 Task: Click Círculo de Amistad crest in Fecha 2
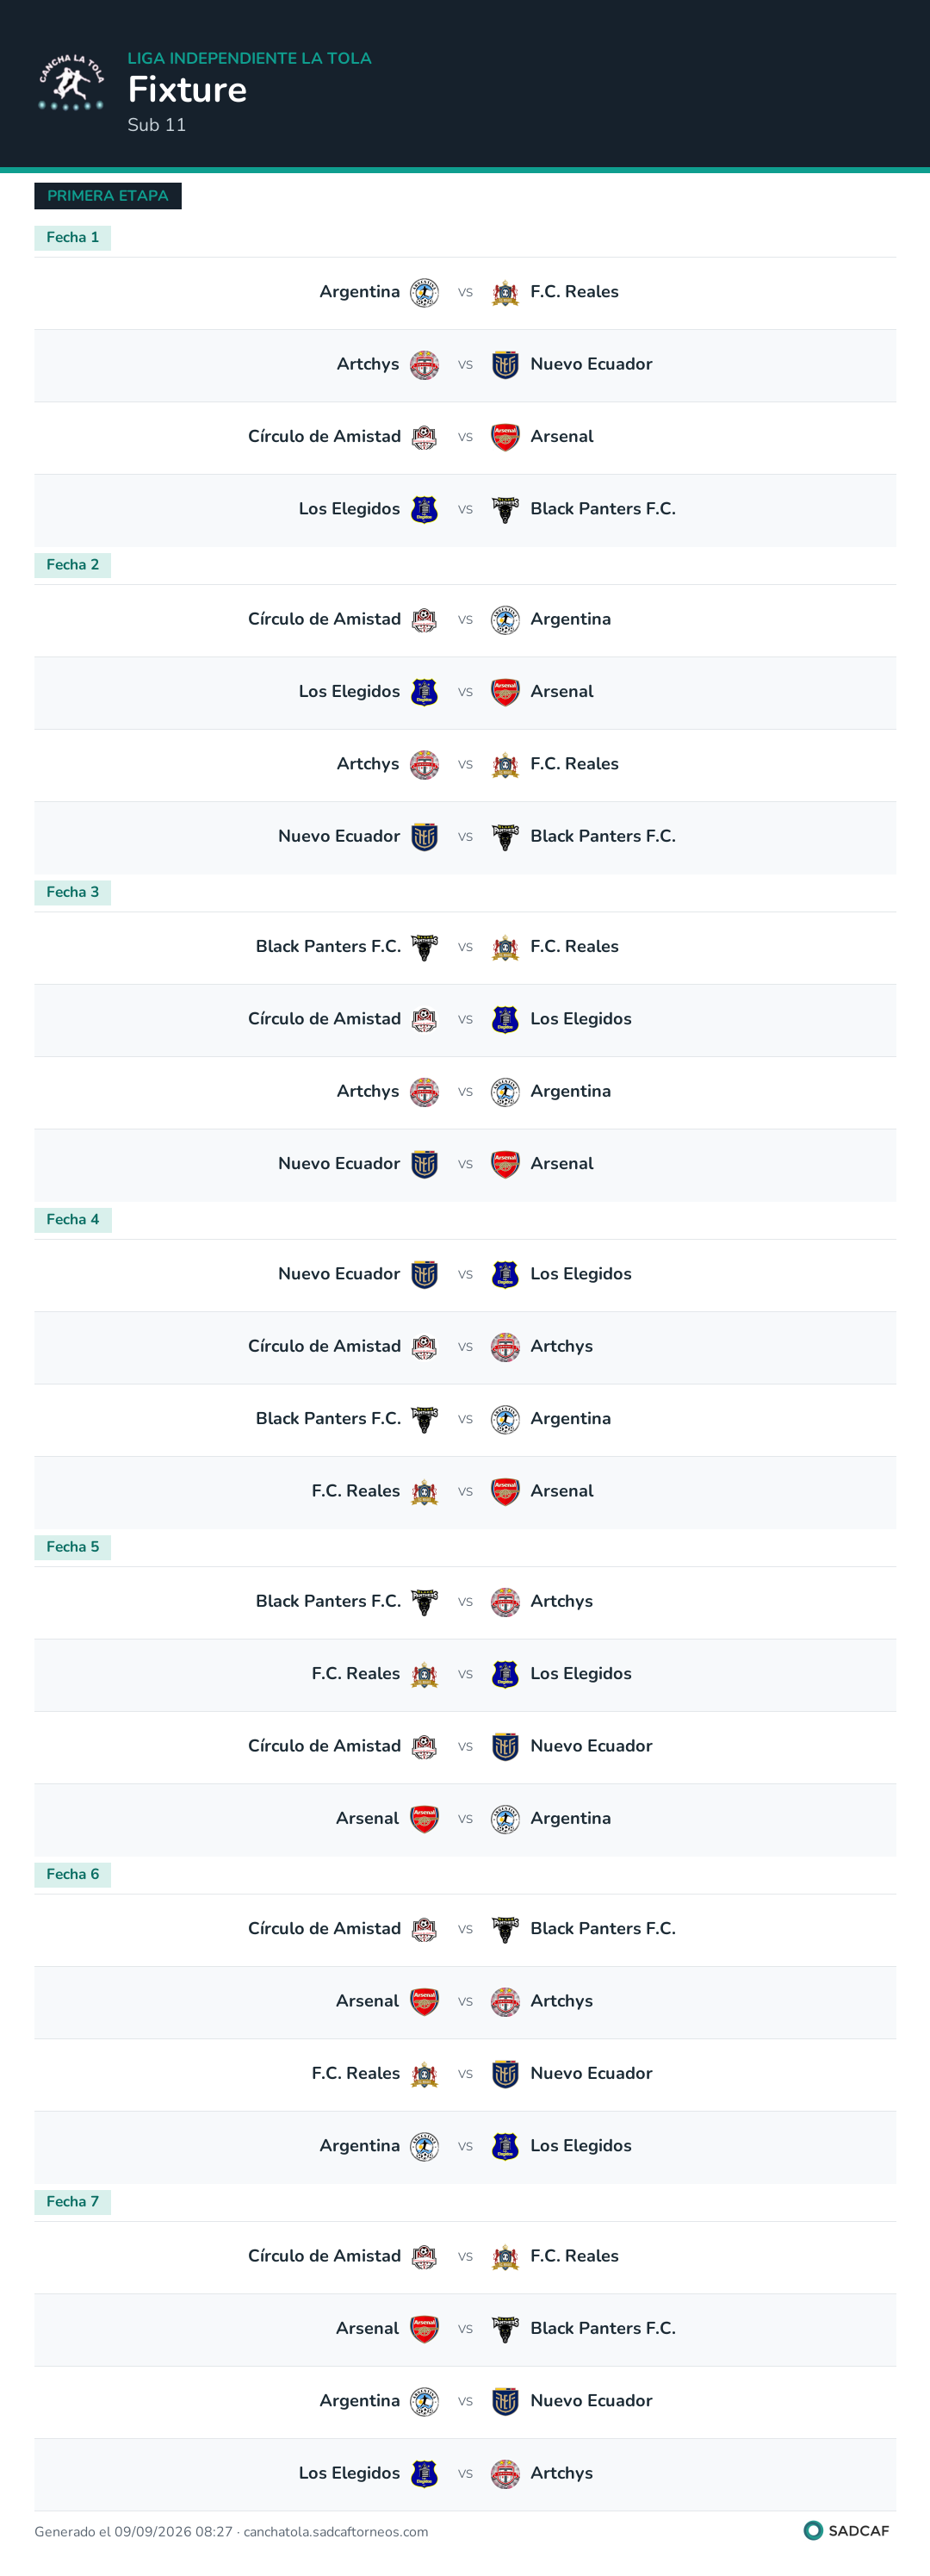(x=425, y=620)
